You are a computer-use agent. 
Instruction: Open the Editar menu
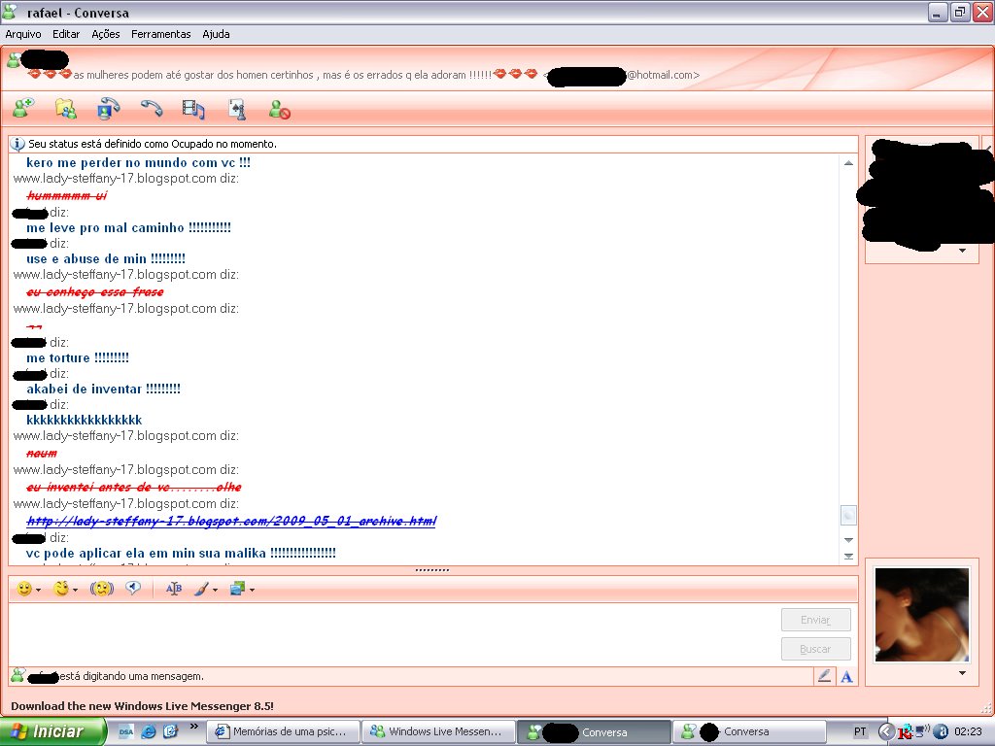[x=66, y=34]
